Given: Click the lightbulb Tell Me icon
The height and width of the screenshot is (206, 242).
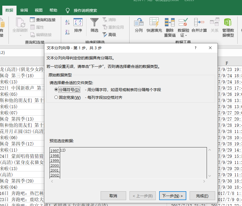Looking at the screenshot, I should pos(68,11).
